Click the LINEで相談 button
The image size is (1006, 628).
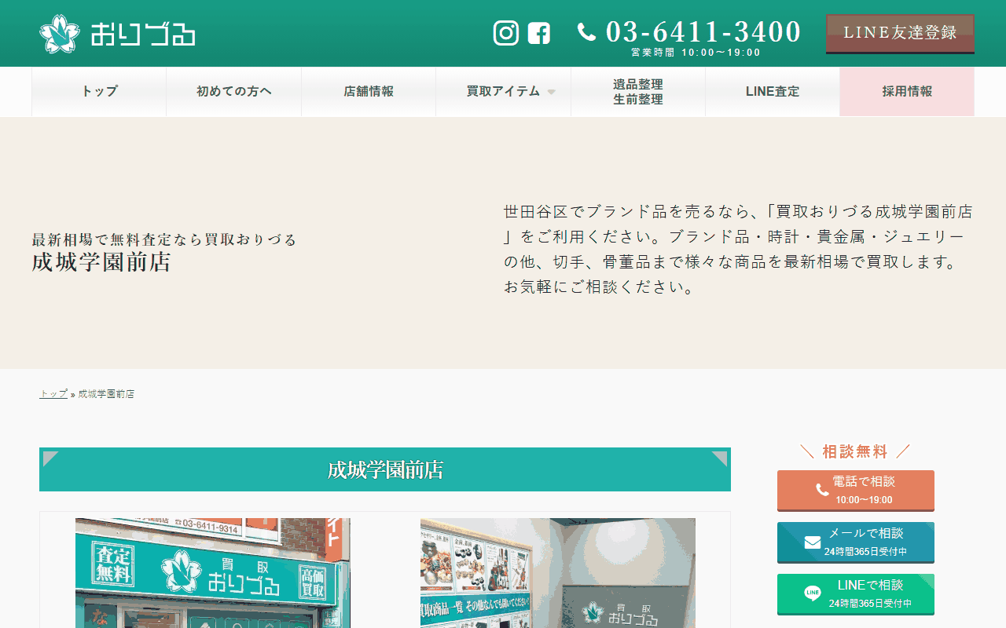pos(856,594)
